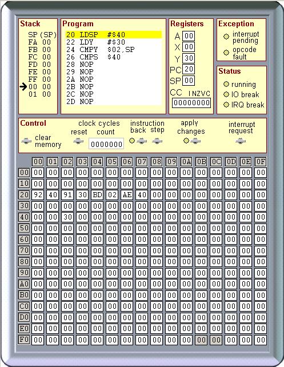
Task: Click the clear memory button
Action: [26, 141]
